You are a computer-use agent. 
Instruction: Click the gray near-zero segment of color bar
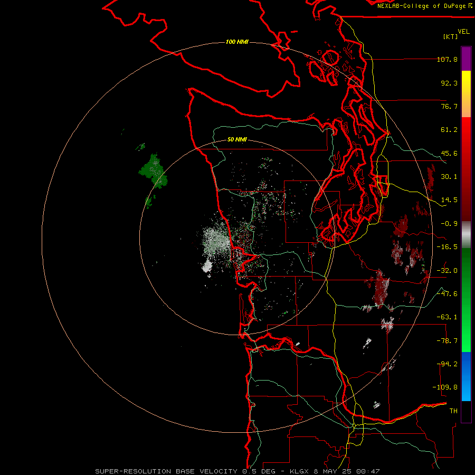pos(466,235)
